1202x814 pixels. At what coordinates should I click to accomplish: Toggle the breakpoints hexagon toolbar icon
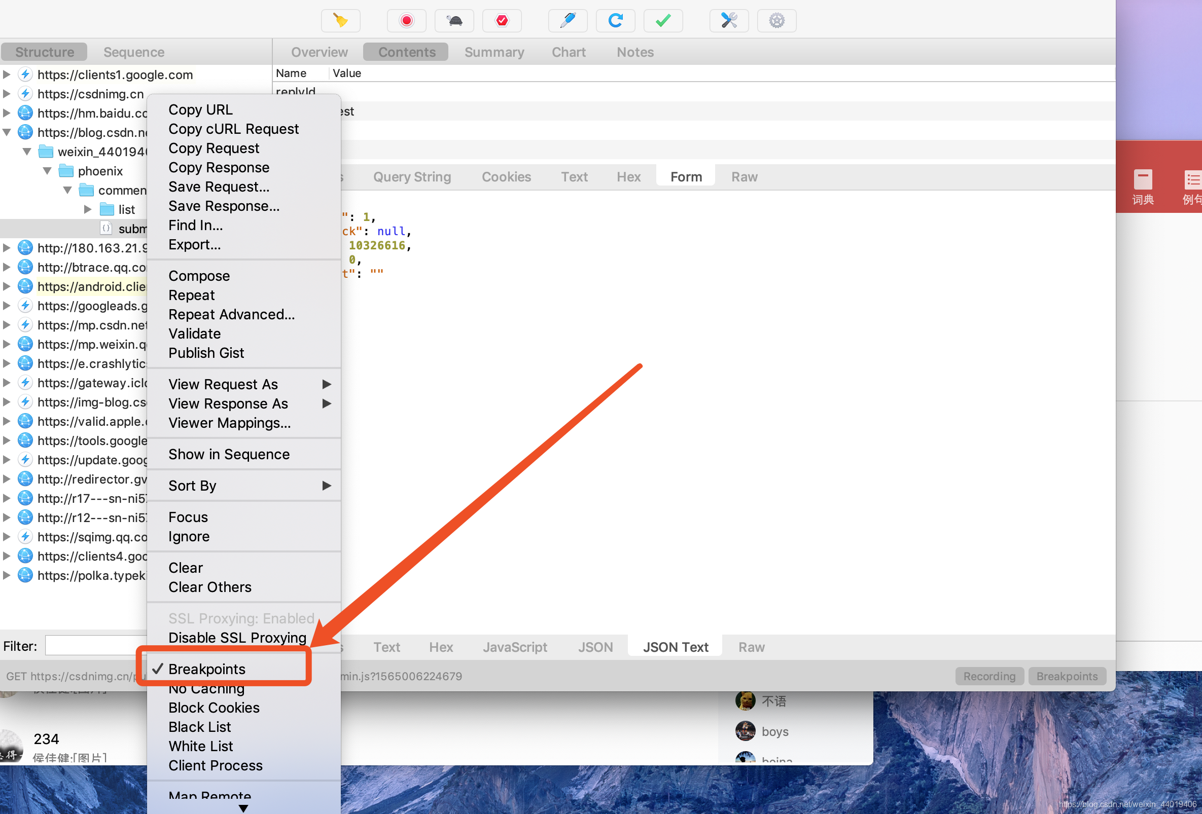(502, 21)
